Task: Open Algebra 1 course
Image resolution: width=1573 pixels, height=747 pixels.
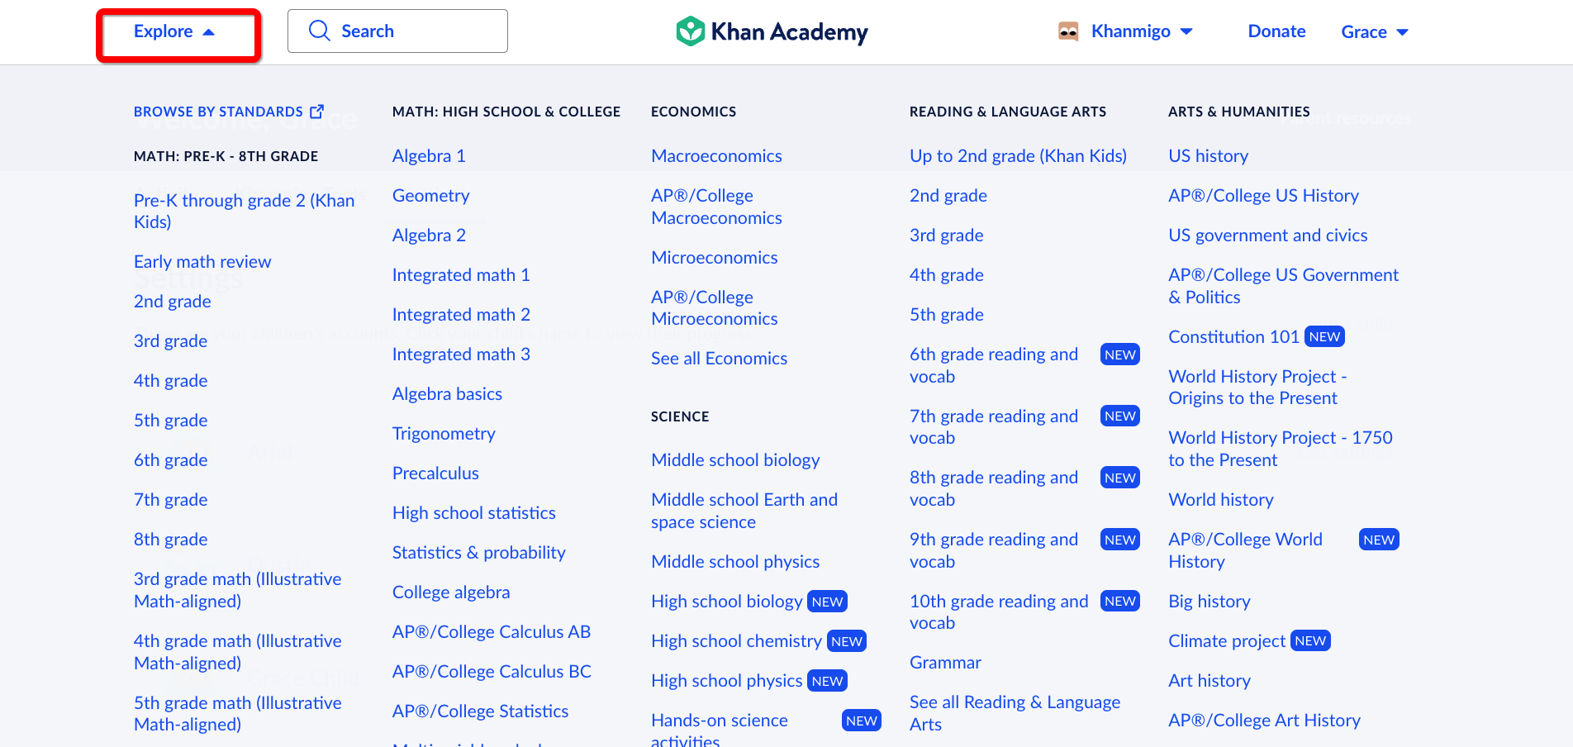Action: coord(429,155)
